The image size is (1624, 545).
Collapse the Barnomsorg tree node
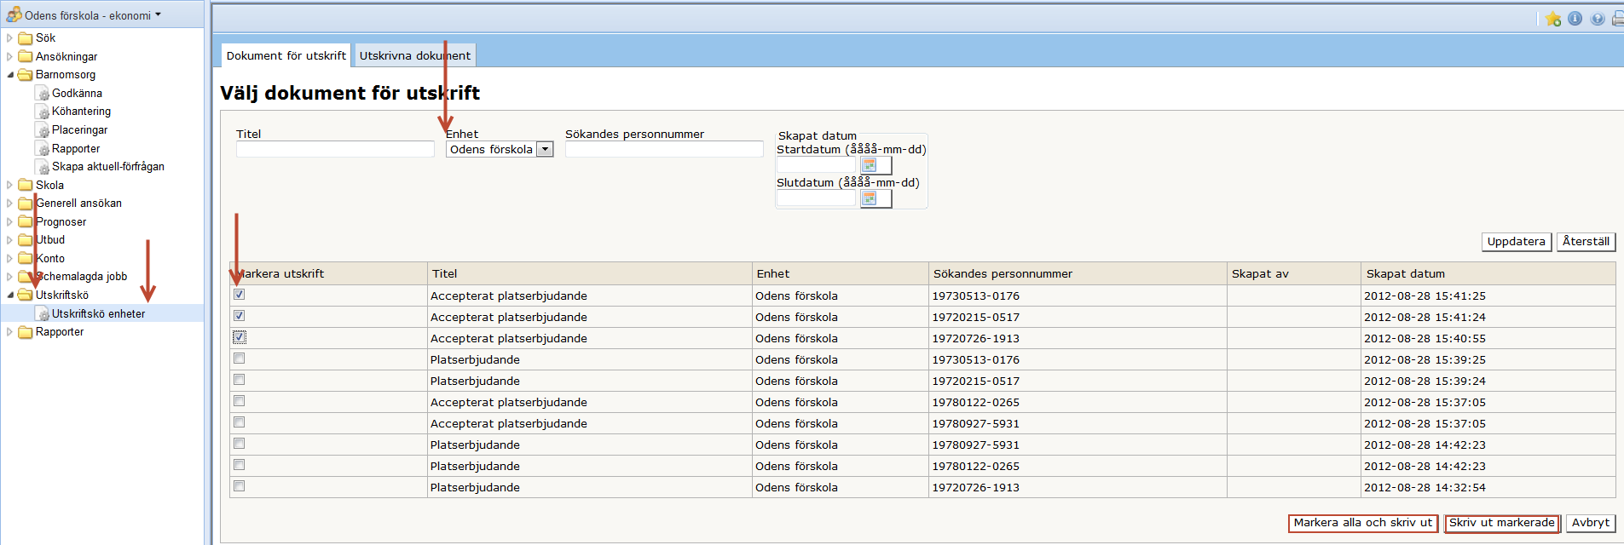tap(10, 75)
